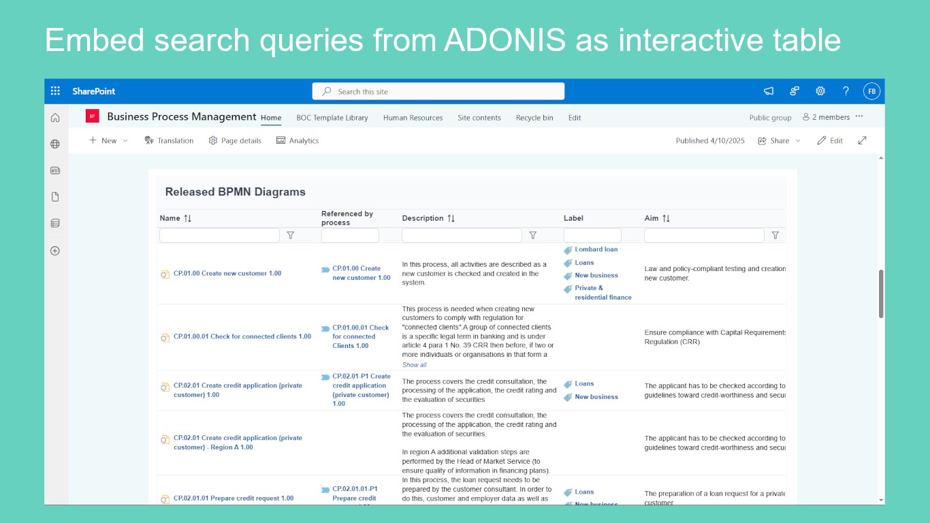Open Analytics in the toolbar
Image resolution: width=930 pixels, height=523 pixels.
coord(298,140)
